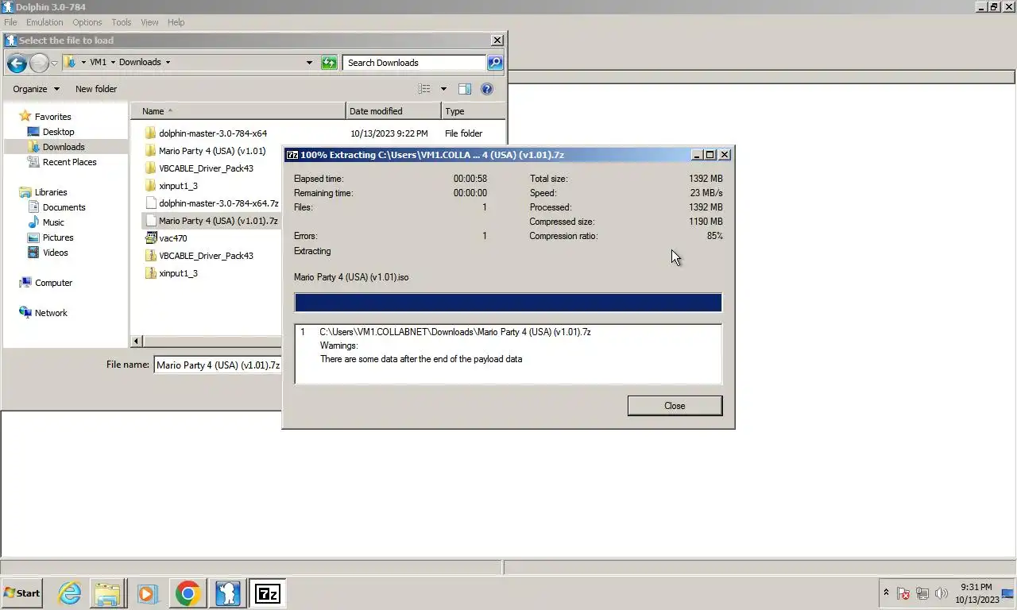The height and width of the screenshot is (610, 1017).
Task: Open the Dolphin Options menu
Action: (87, 22)
